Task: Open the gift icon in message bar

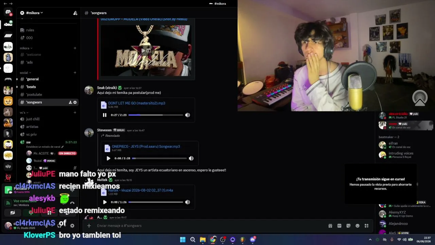Action: pos(330,226)
